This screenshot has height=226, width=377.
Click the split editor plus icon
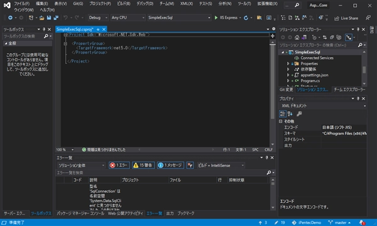pos(273,36)
